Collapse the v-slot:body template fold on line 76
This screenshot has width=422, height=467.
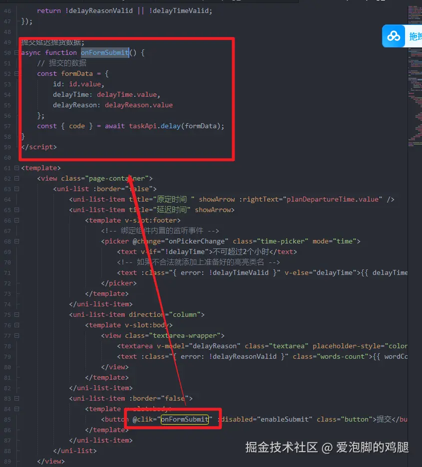[16, 325]
